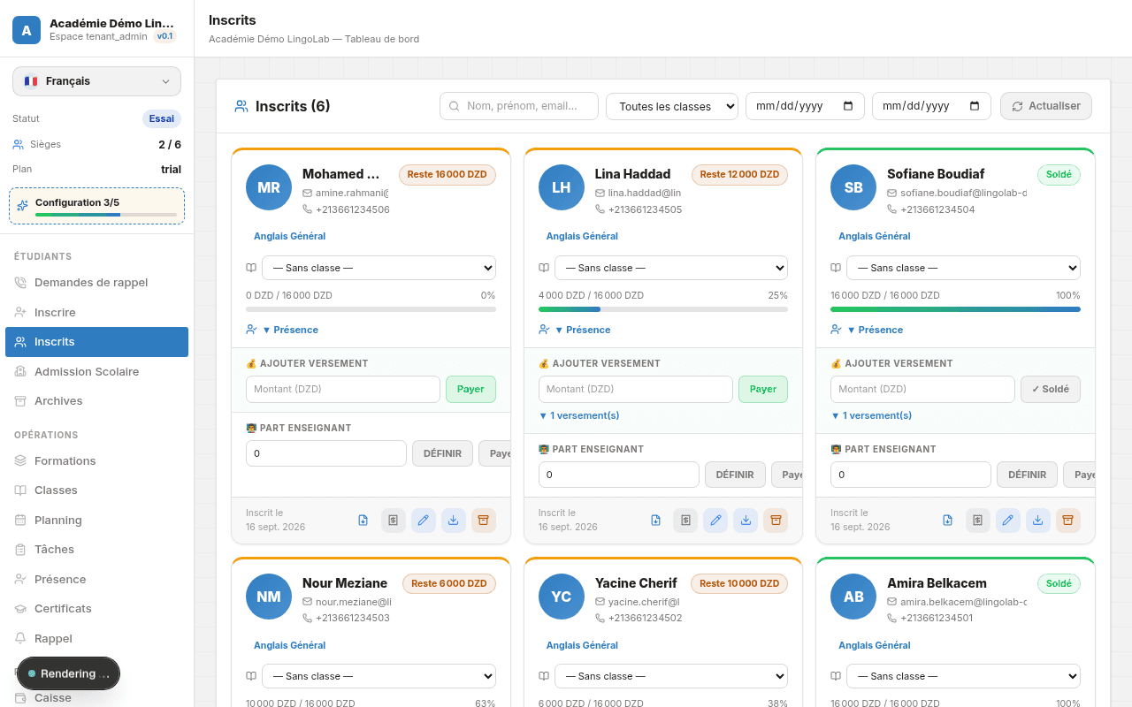
Task: Focus the Nom, prénom, email search field
Action: [x=519, y=106]
